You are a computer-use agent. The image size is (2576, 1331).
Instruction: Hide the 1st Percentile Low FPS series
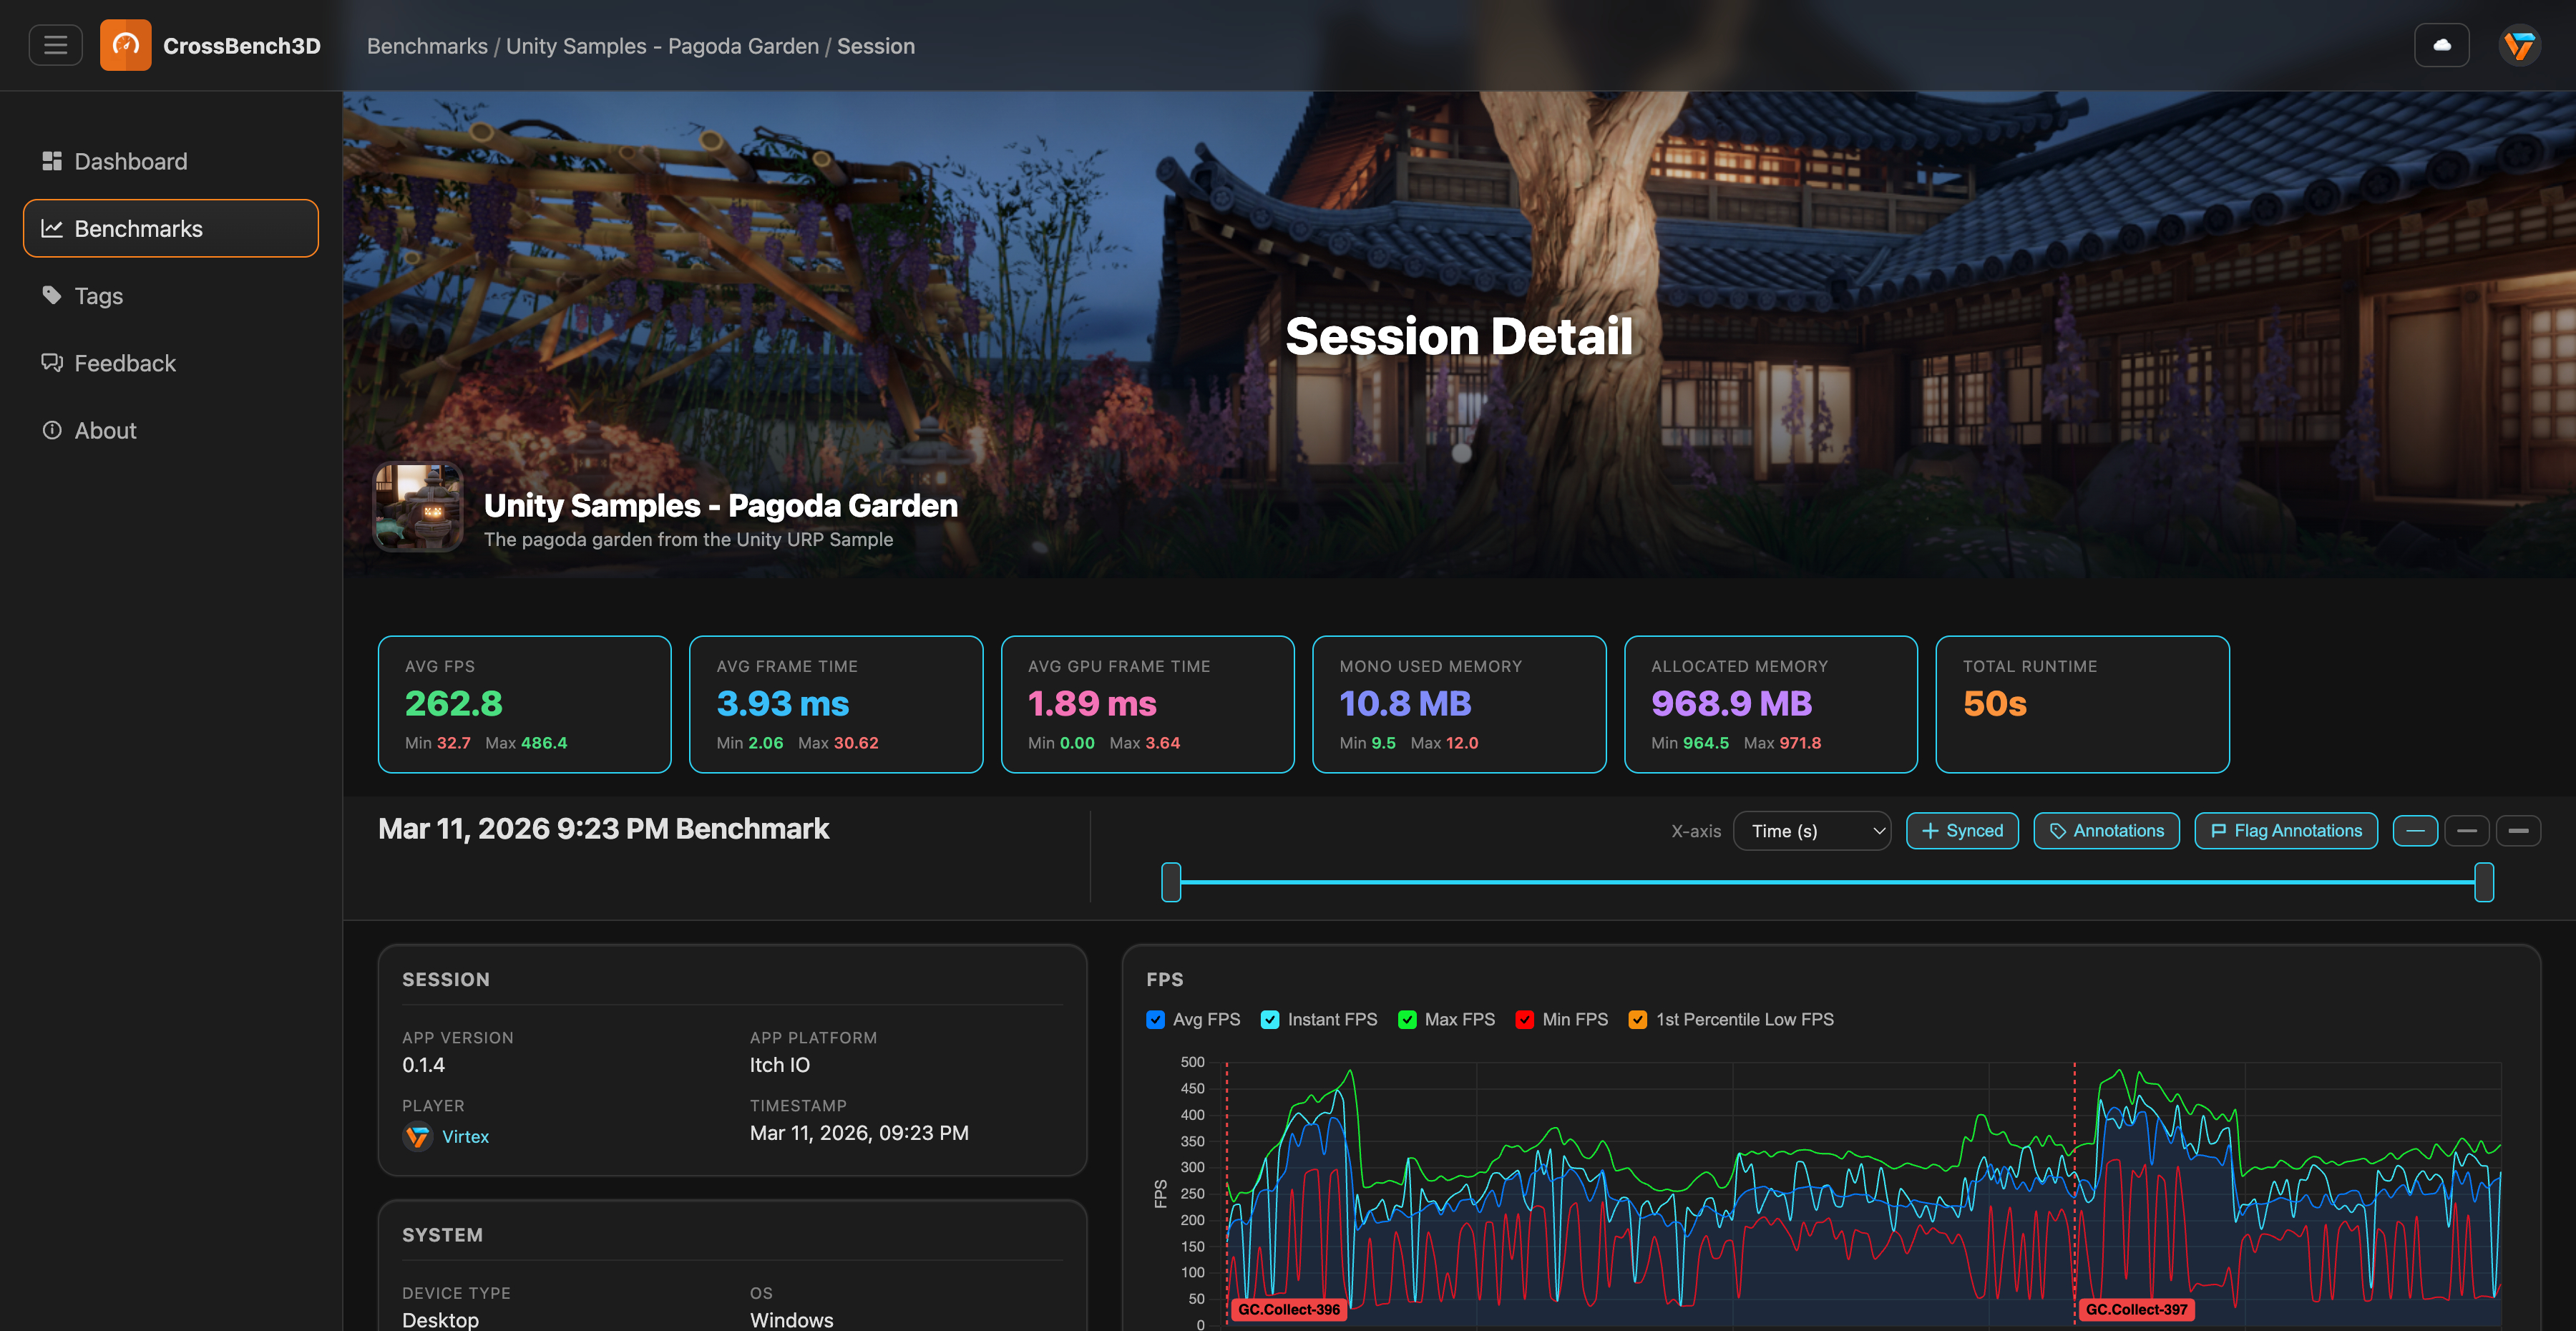tap(1638, 1020)
